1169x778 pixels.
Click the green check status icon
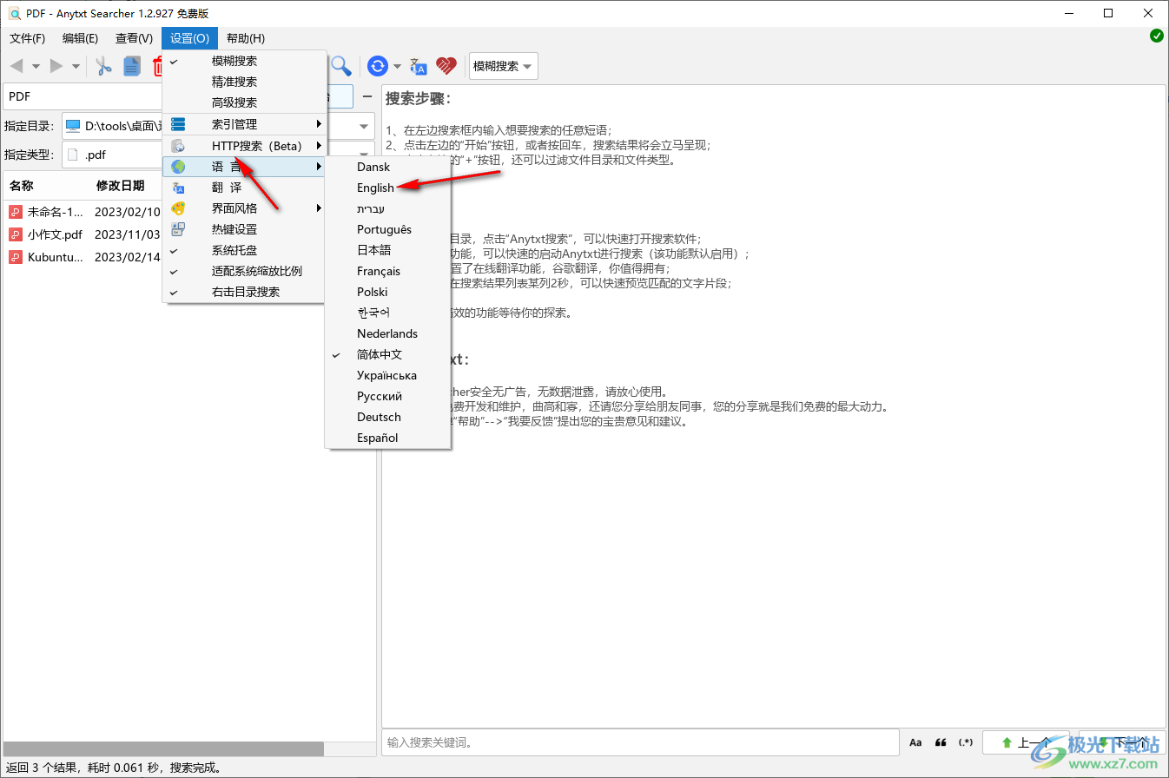[x=1156, y=36]
